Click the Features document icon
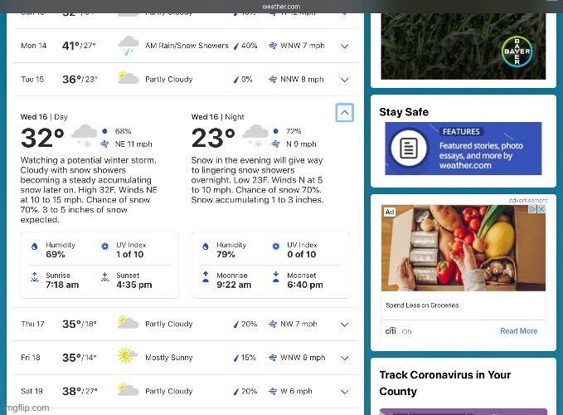Viewport: 563px width, 415px height. [x=409, y=148]
